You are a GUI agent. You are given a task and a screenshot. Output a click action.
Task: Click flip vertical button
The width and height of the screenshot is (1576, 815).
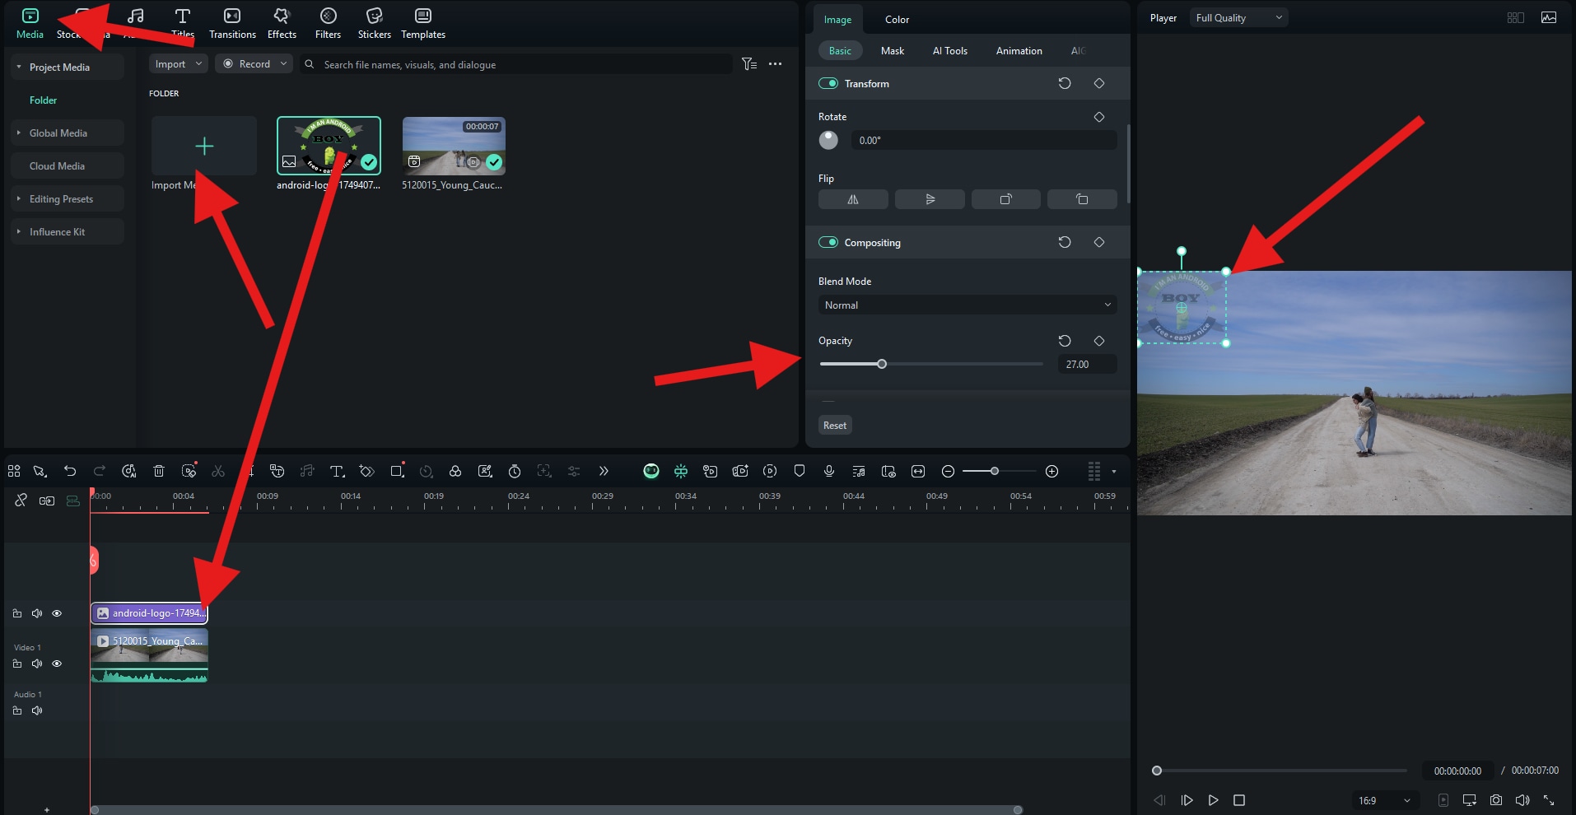click(930, 199)
